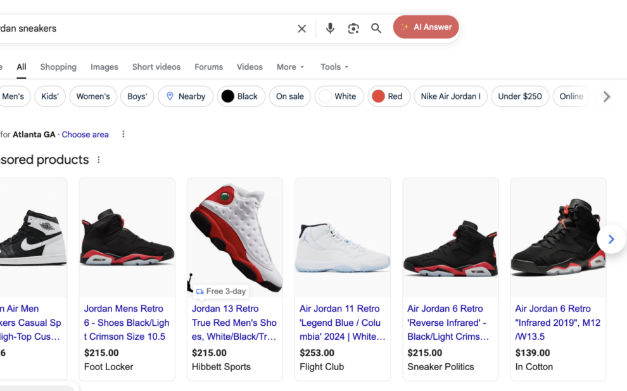The width and height of the screenshot is (627, 391).
Task: Advance the product carousel with the arrow
Action: pyautogui.click(x=610, y=239)
